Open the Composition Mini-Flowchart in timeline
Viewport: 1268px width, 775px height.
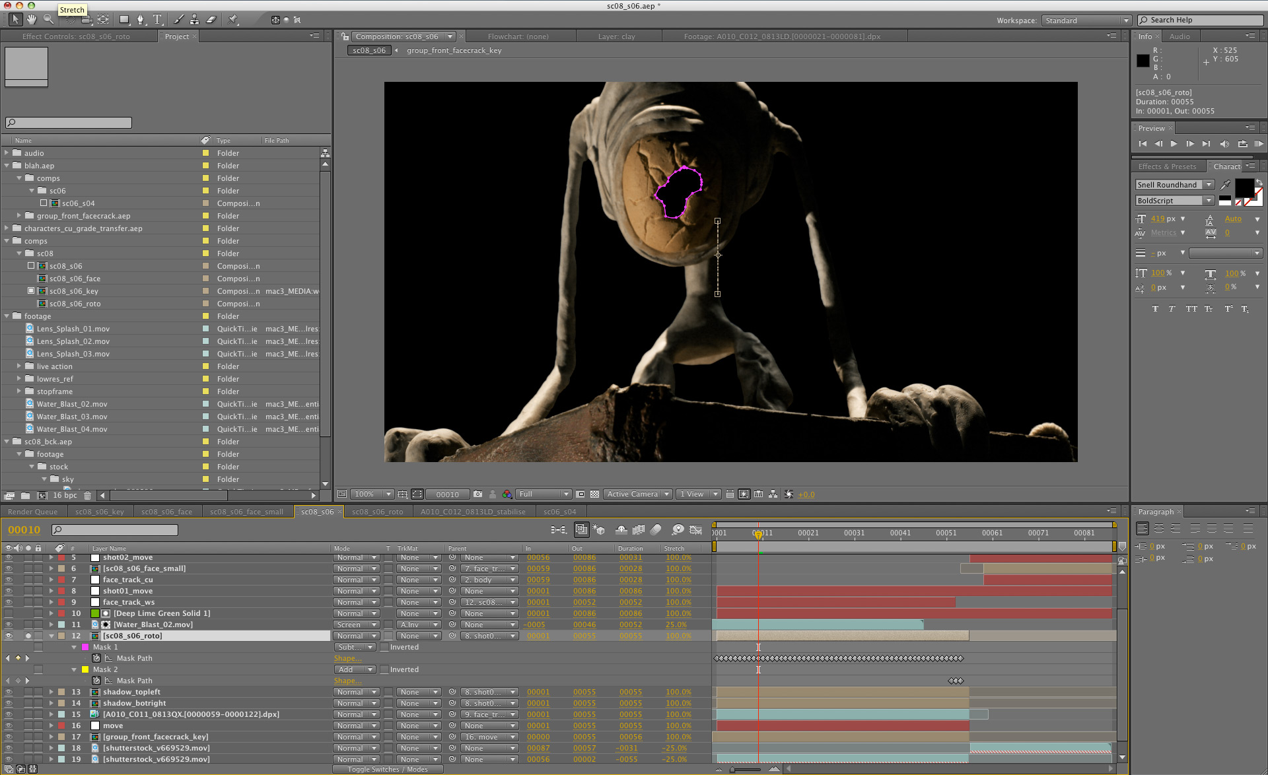coord(558,529)
